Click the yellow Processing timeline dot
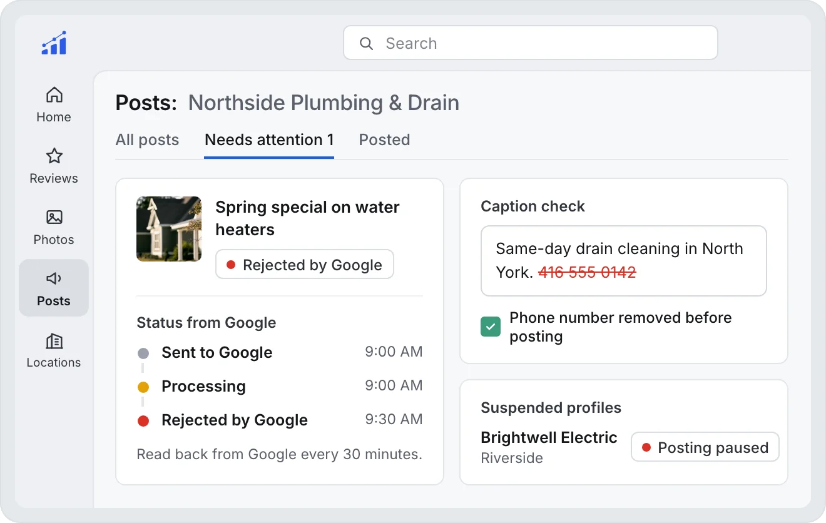The image size is (826, 523). coord(143,387)
